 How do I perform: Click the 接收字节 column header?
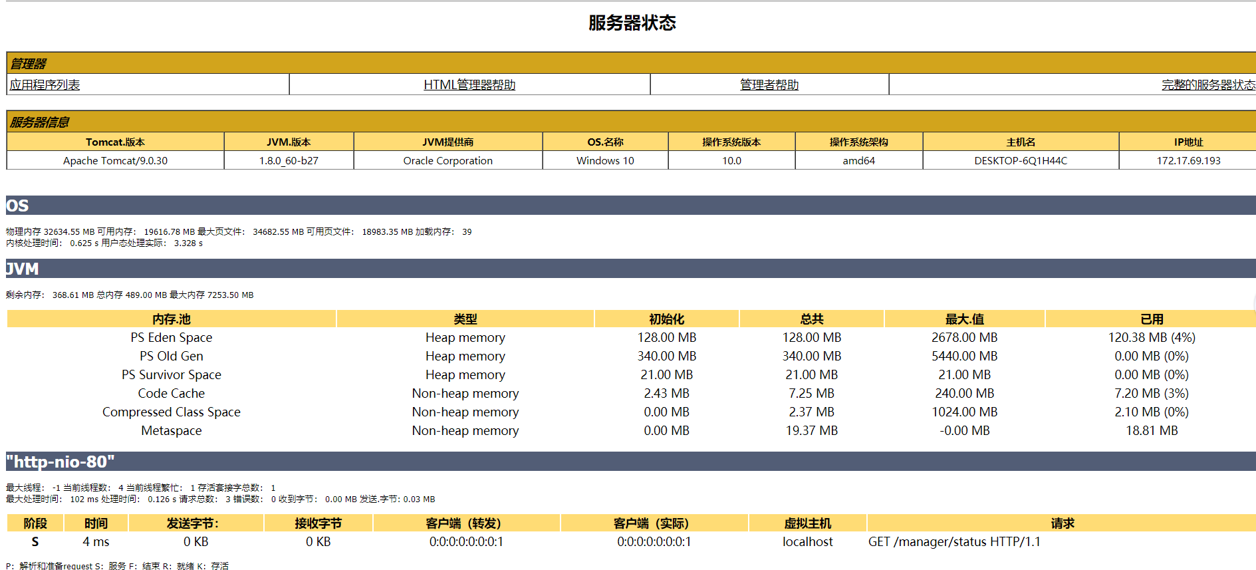318,523
